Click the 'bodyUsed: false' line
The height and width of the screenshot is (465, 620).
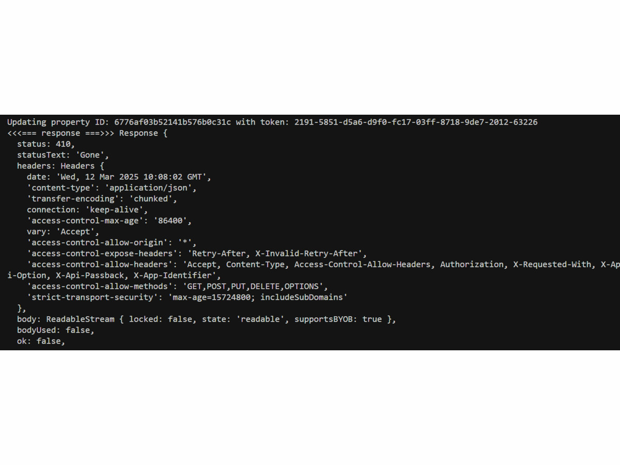[x=56, y=330]
